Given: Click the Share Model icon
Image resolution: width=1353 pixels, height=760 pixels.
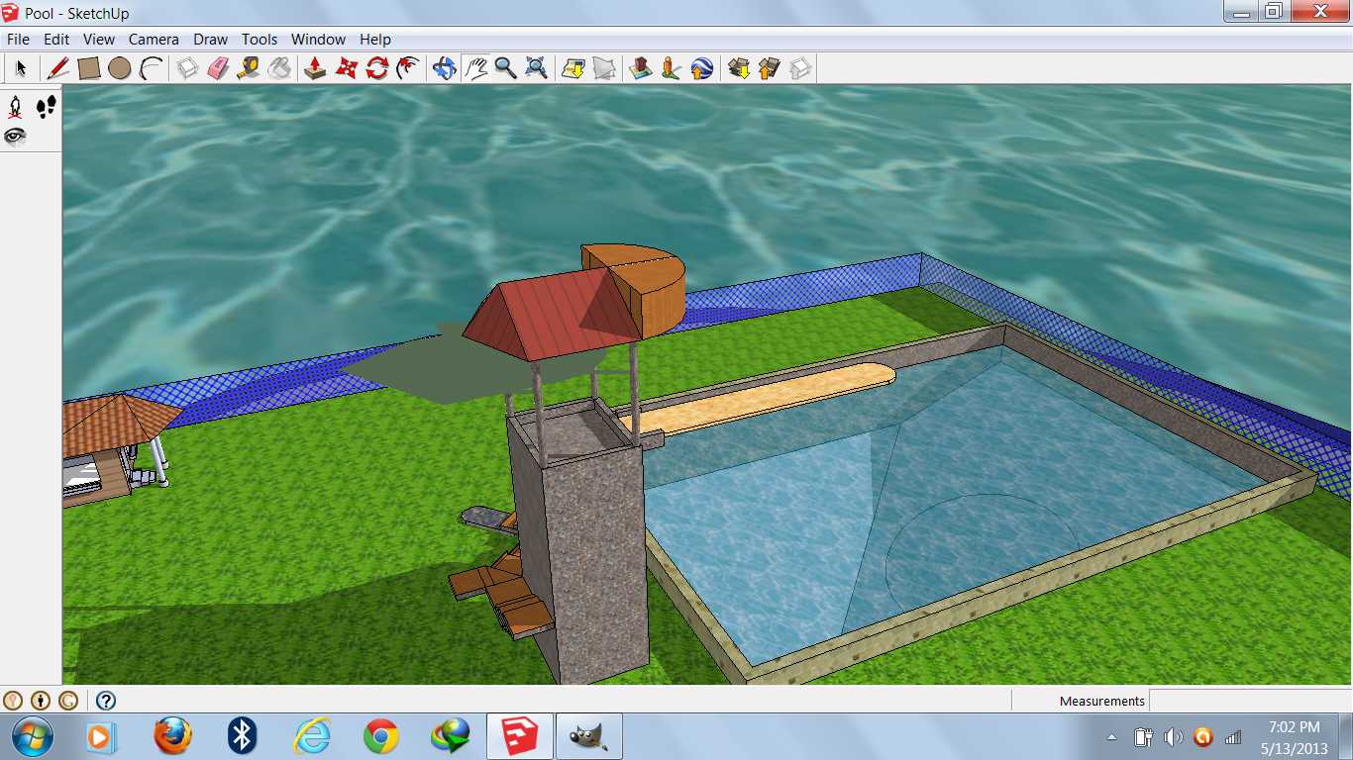Looking at the screenshot, I should [x=770, y=68].
